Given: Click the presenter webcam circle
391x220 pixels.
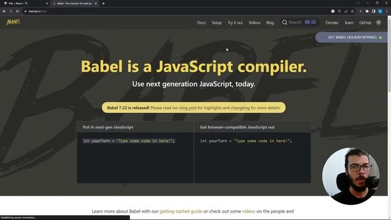Looking at the screenshot, I should (351, 176).
